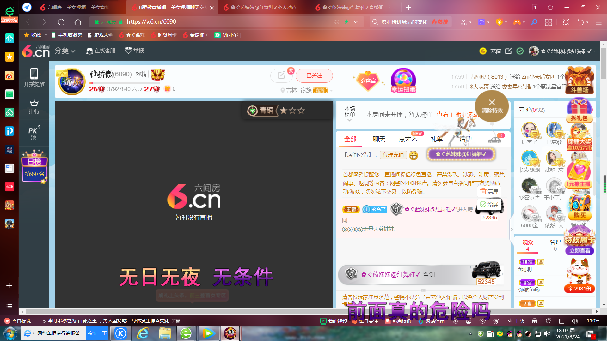Collapse the right panel with side arrow

coord(512,229)
